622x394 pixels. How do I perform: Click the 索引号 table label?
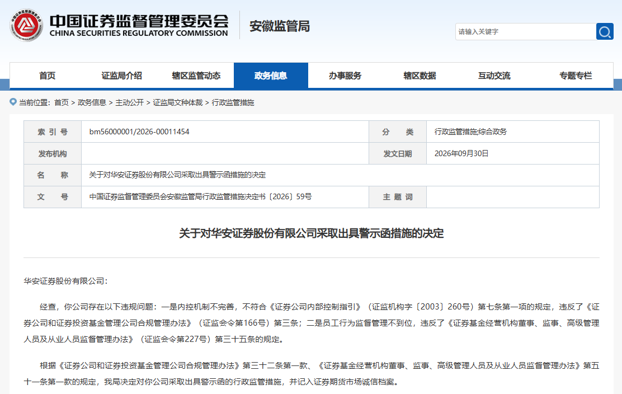pyautogui.click(x=53, y=132)
